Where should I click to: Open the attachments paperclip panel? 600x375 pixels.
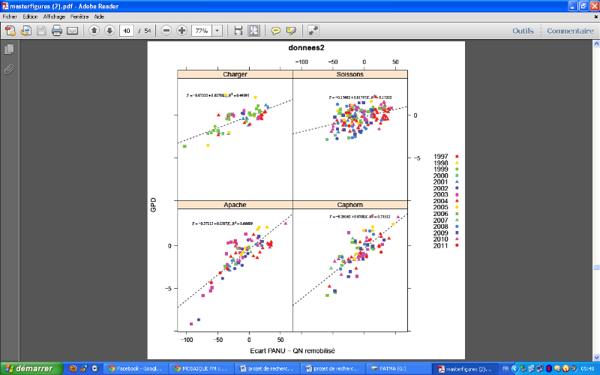[x=9, y=69]
